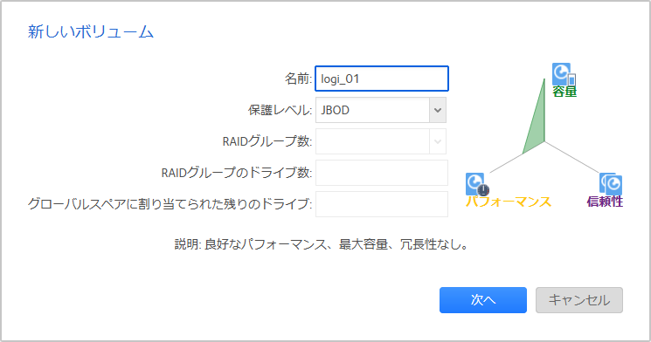Click the RAIDグループのドライブ数 field
The width and height of the screenshot is (651, 342).
click(382, 173)
